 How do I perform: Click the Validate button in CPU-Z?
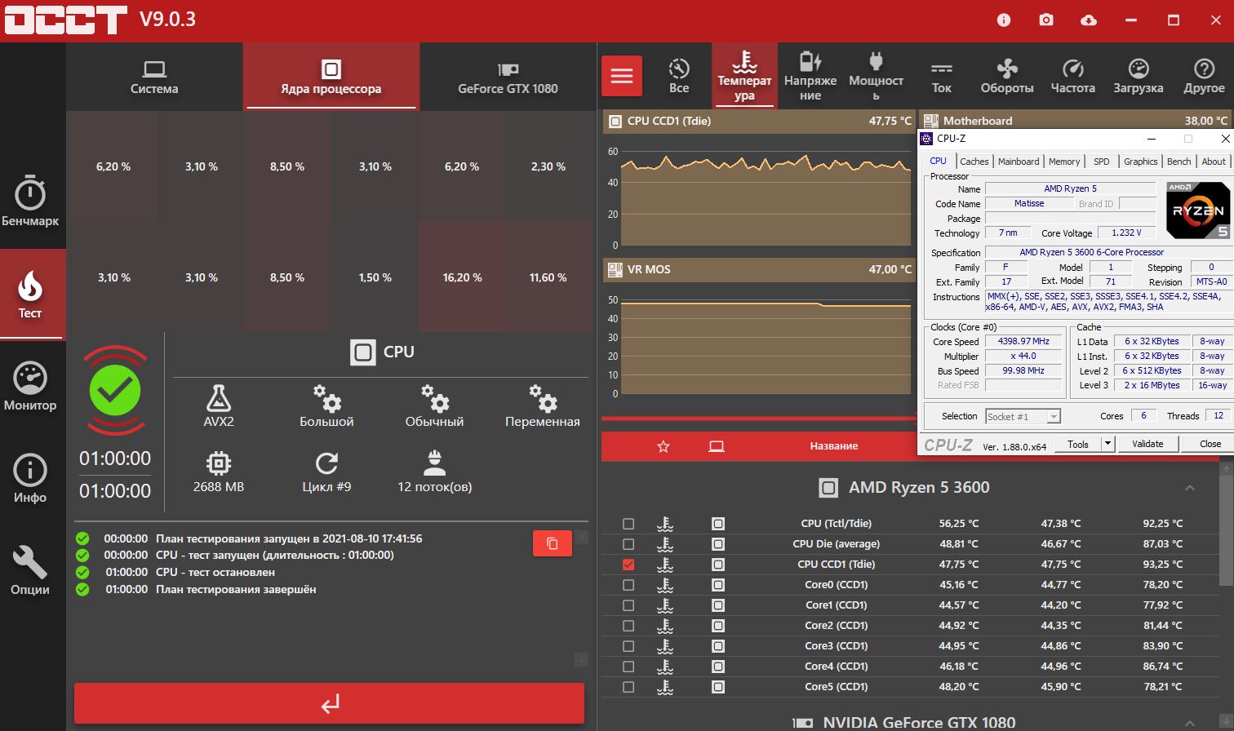[1147, 444]
